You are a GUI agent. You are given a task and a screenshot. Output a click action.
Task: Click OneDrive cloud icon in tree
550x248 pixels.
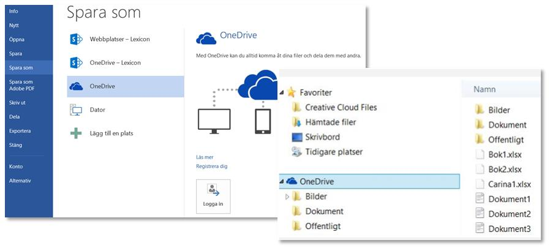point(292,181)
